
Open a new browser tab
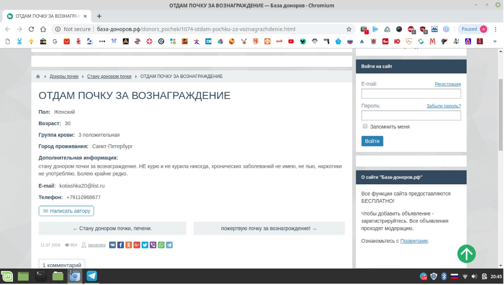(x=99, y=16)
